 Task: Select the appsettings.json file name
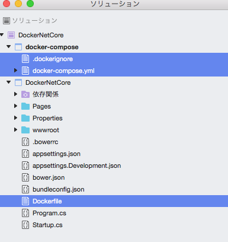click(x=56, y=154)
